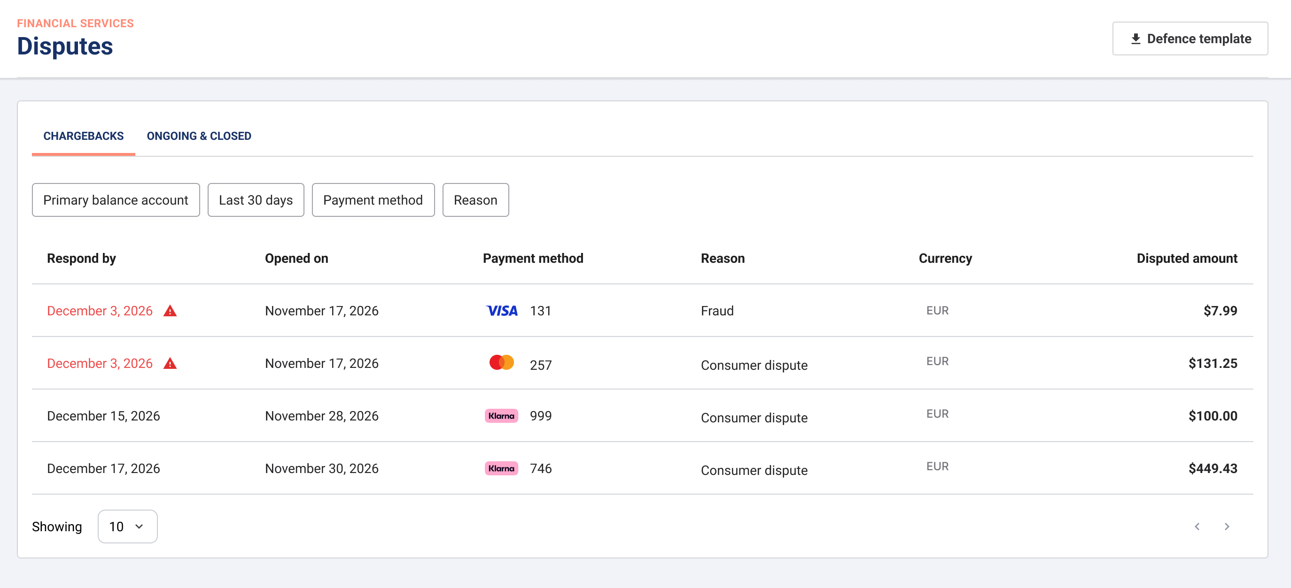Open the Last 30 days date filter
1291x588 pixels.
click(256, 199)
